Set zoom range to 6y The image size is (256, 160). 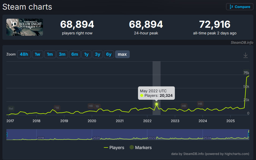point(109,54)
